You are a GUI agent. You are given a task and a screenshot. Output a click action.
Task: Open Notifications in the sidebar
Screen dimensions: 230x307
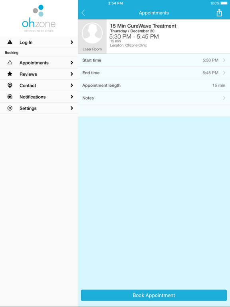(39, 97)
